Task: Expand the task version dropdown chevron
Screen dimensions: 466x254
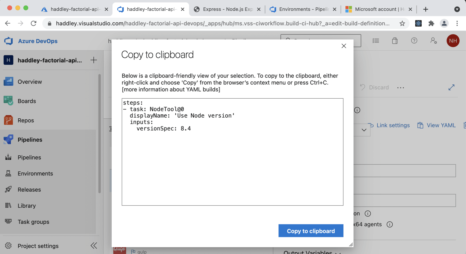Action: (x=364, y=130)
